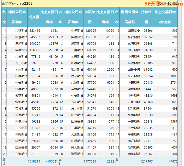Image resolution: width=184 pixels, height=166 pixels.
Task: Select 宝城期货 in long position rank 10
Action: (77, 89)
